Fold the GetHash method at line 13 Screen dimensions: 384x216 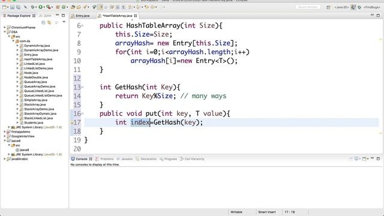83,87
